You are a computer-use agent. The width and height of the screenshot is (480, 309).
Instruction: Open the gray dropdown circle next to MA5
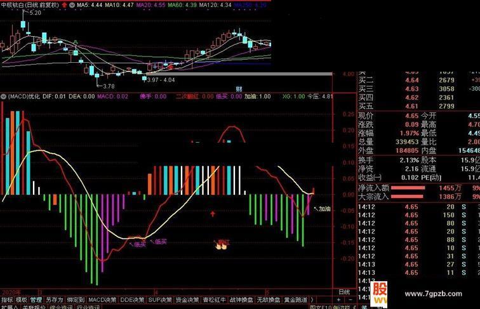pyautogui.click(x=72, y=5)
